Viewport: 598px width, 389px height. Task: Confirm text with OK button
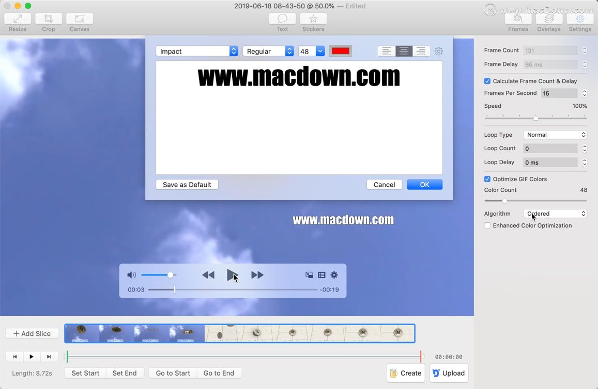[424, 185]
